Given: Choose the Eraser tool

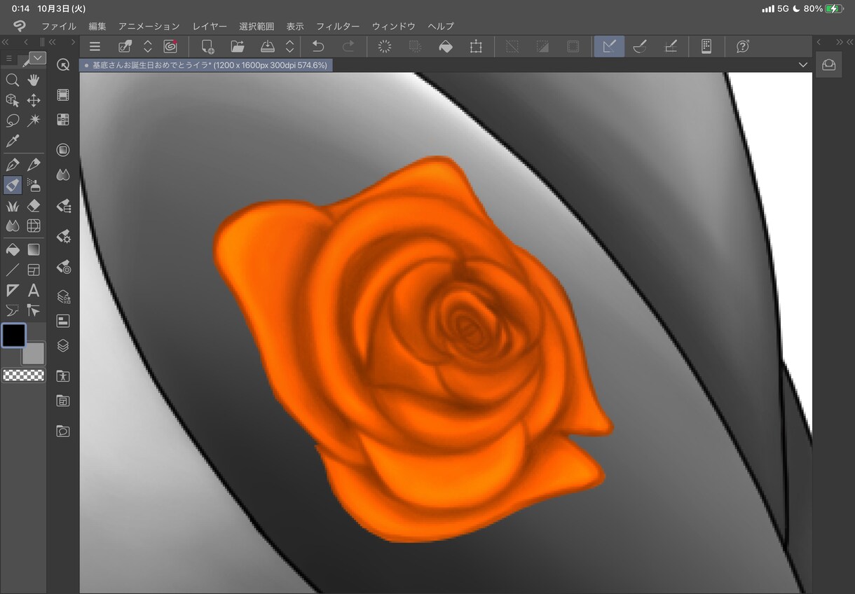Looking at the screenshot, I should click(x=33, y=206).
